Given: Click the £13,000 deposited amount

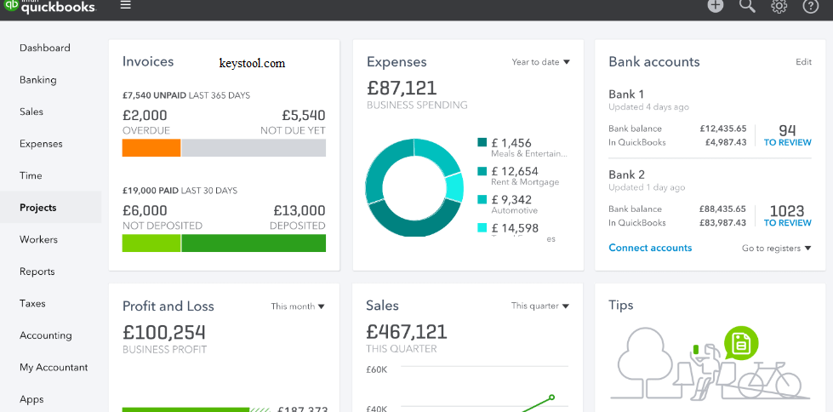Looking at the screenshot, I should pyautogui.click(x=300, y=210).
